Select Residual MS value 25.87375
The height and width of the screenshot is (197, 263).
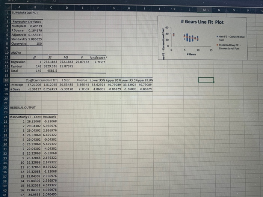pyautogui.click(x=66, y=66)
